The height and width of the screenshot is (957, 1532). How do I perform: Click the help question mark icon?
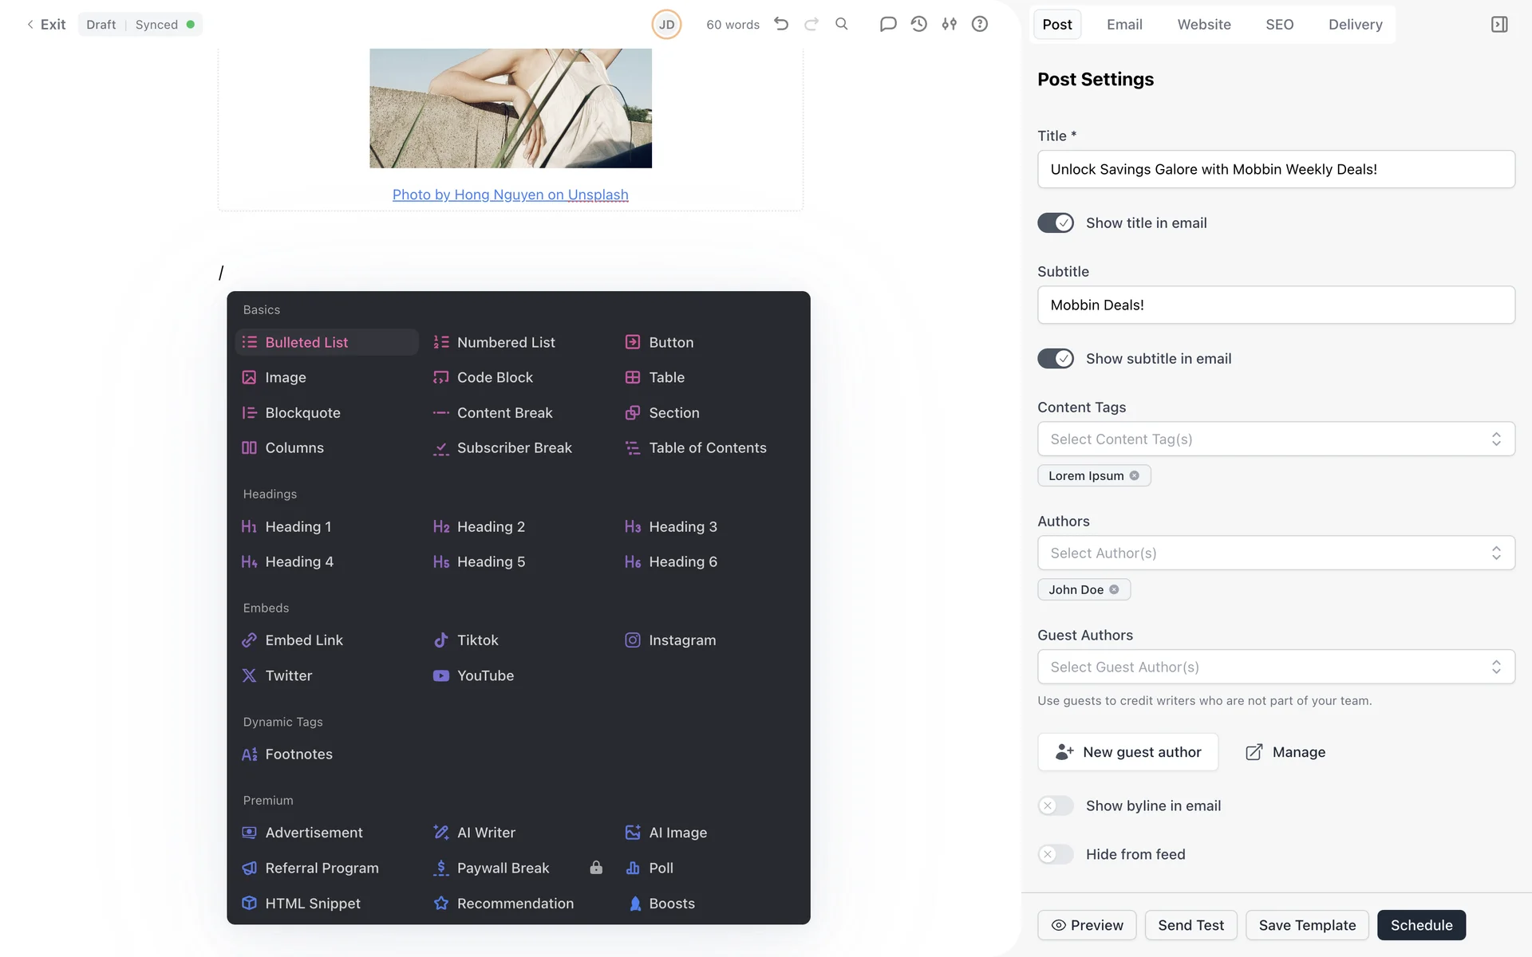pos(979,24)
